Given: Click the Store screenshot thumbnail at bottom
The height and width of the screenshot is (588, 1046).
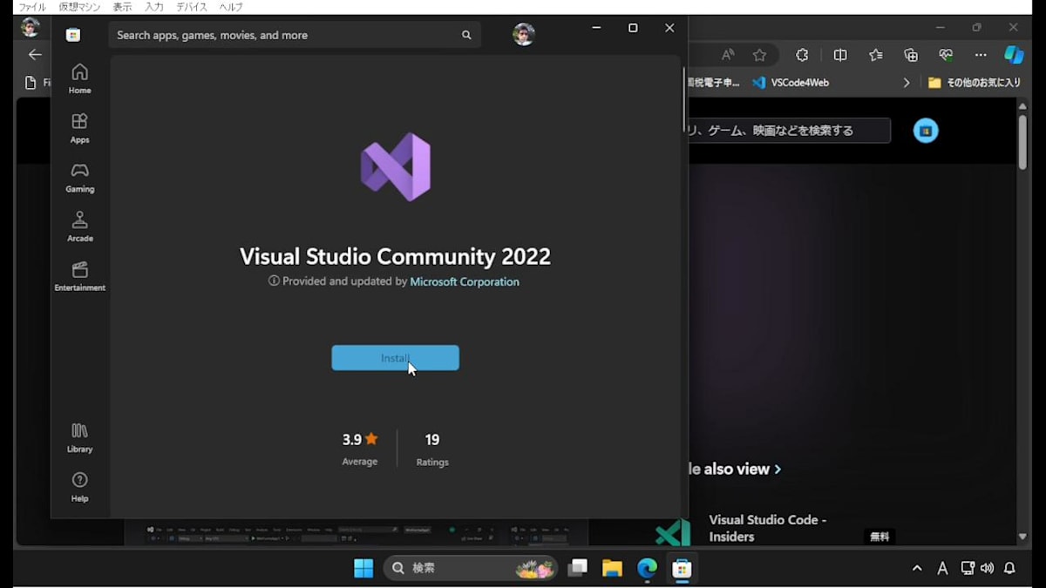Looking at the screenshot, I should coord(356,533).
